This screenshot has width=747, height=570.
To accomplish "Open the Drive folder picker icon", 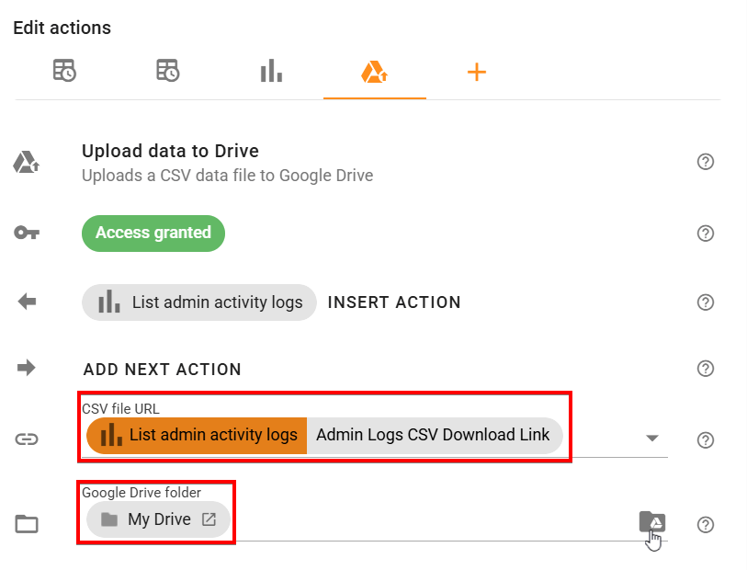I will point(651,521).
